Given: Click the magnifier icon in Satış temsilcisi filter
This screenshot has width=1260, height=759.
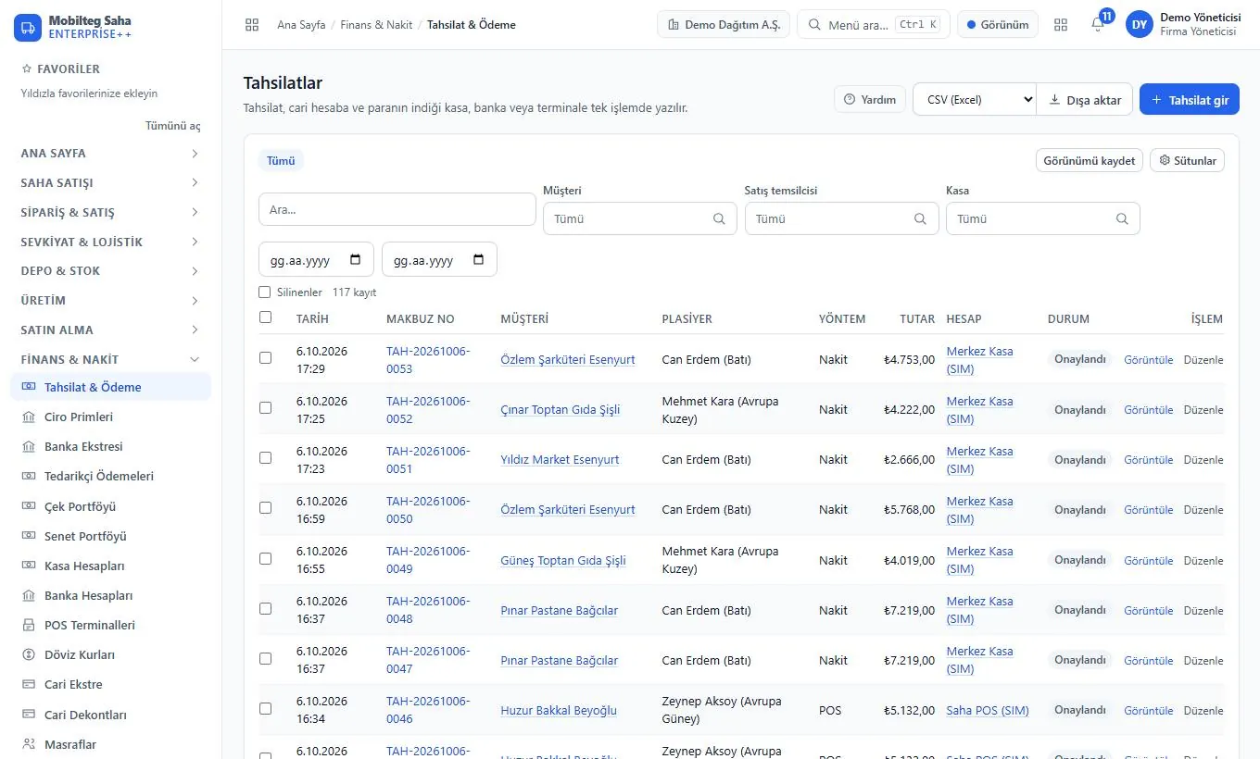Looking at the screenshot, I should click(x=920, y=219).
